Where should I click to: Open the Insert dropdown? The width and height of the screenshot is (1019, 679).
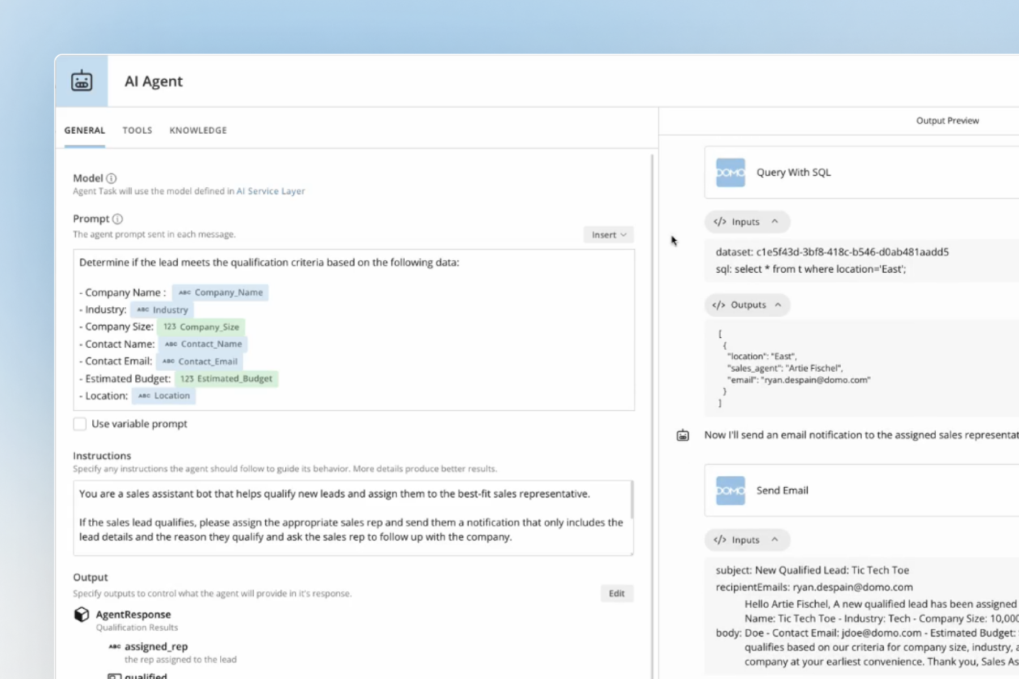(609, 235)
